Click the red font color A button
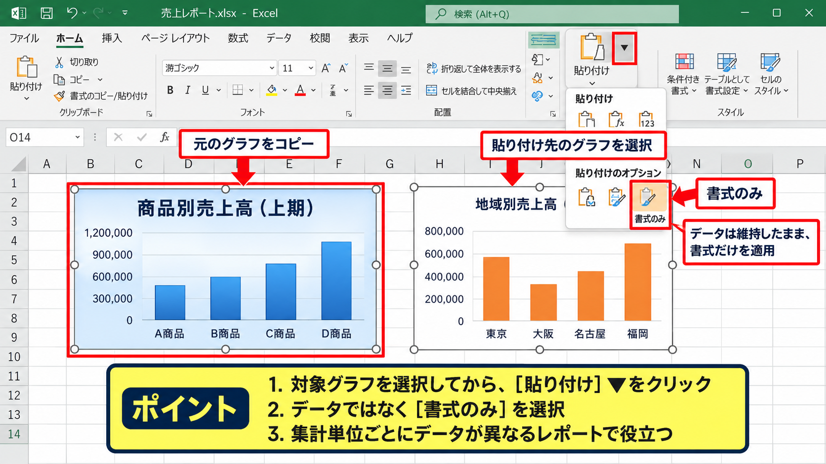Screen dimensions: 826x464 (x=300, y=90)
